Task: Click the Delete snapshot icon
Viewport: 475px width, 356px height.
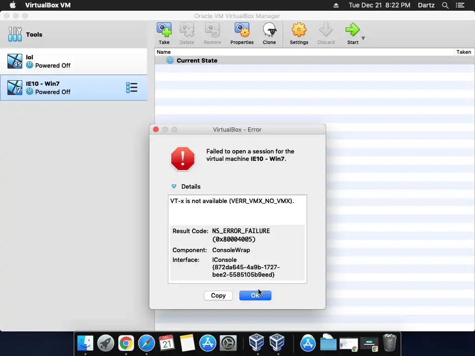Action: pos(186,30)
